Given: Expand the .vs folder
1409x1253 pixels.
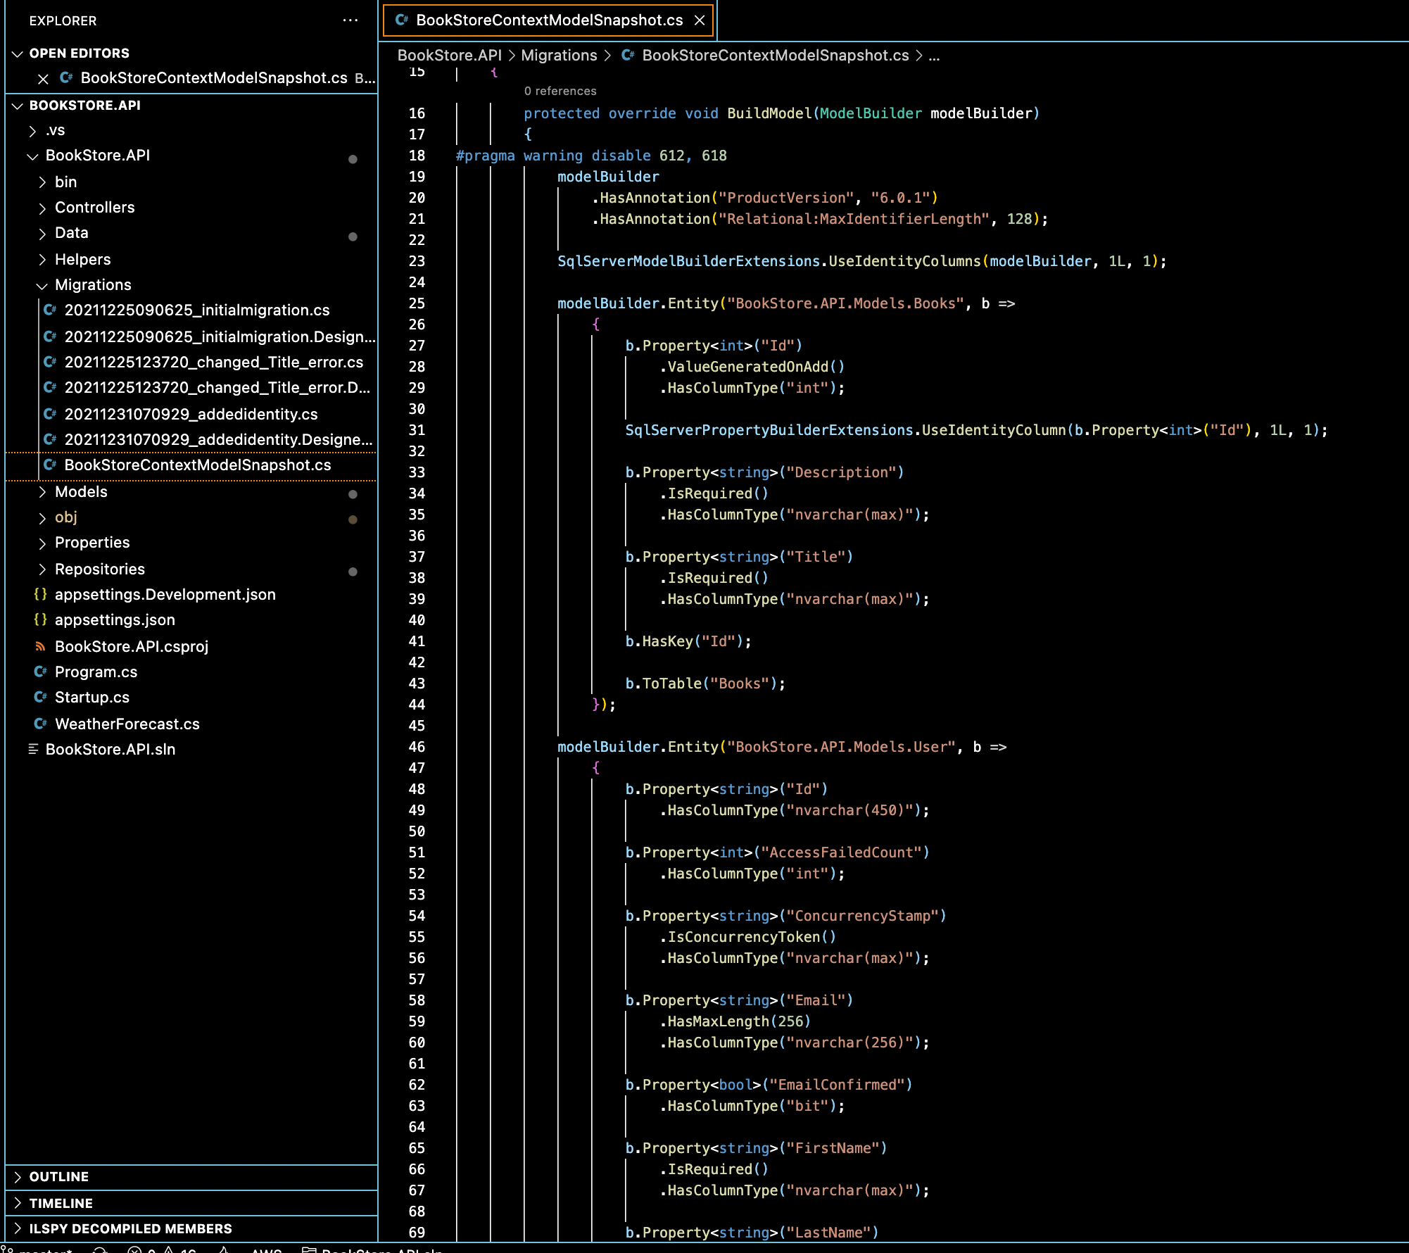Looking at the screenshot, I should coord(32,131).
